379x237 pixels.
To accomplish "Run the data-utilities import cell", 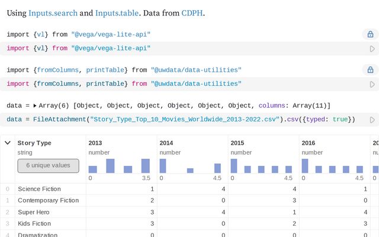I will (372, 84).
